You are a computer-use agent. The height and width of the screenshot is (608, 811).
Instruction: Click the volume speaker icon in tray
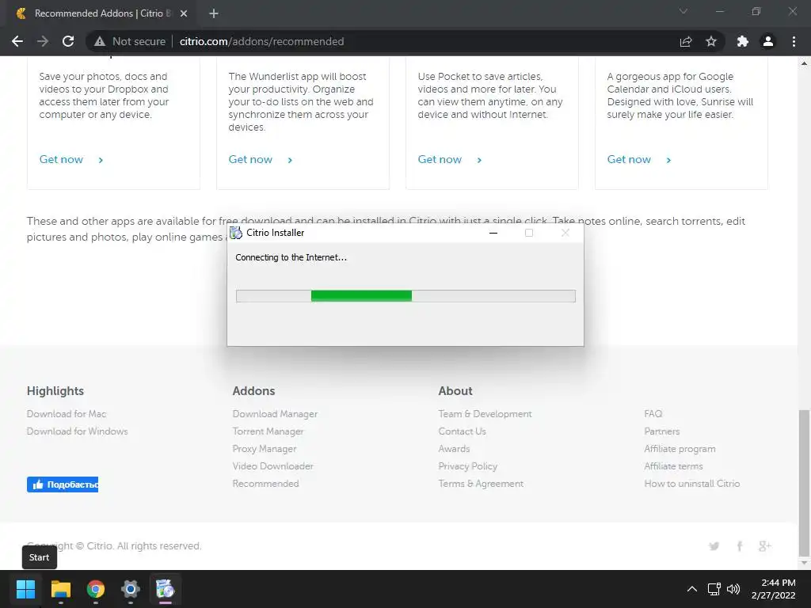[733, 589]
